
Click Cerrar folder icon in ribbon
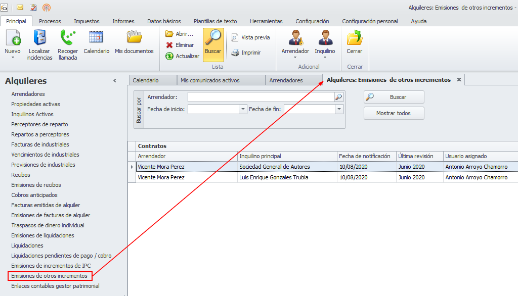[355, 37]
